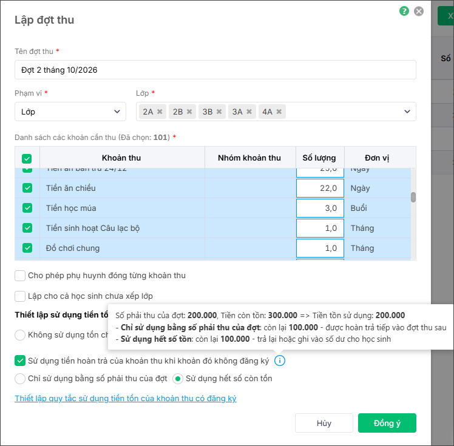Remove class 2B tag
454x446 pixels.
pyautogui.click(x=189, y=111)
